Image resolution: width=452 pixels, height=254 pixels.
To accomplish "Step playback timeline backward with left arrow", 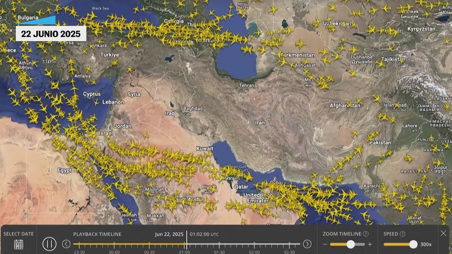I will [x=66, y=244].
